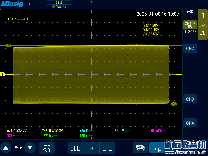Open the CH1 5V channel settings
This screenshot has height=156, width=208.
(x=190, y=25)
